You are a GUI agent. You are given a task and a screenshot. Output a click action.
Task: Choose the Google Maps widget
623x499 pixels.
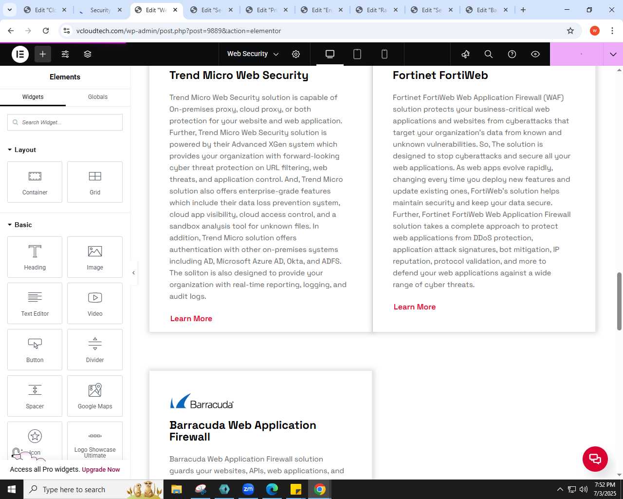(x=95, y=396)
